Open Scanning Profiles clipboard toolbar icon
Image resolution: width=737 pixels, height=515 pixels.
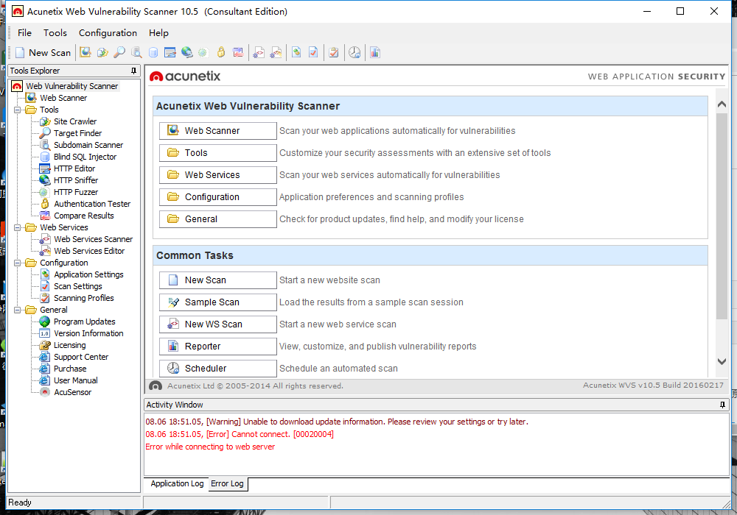(x=334, y=52)
